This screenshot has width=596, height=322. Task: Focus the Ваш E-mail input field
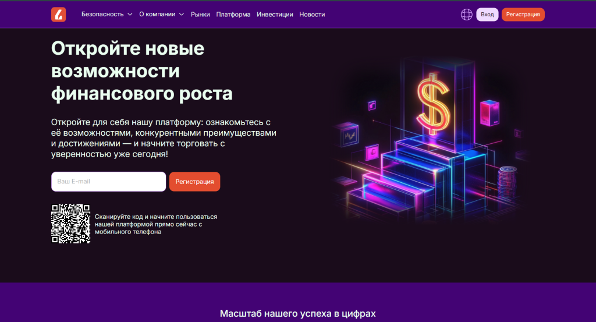[x=109, y=182]
